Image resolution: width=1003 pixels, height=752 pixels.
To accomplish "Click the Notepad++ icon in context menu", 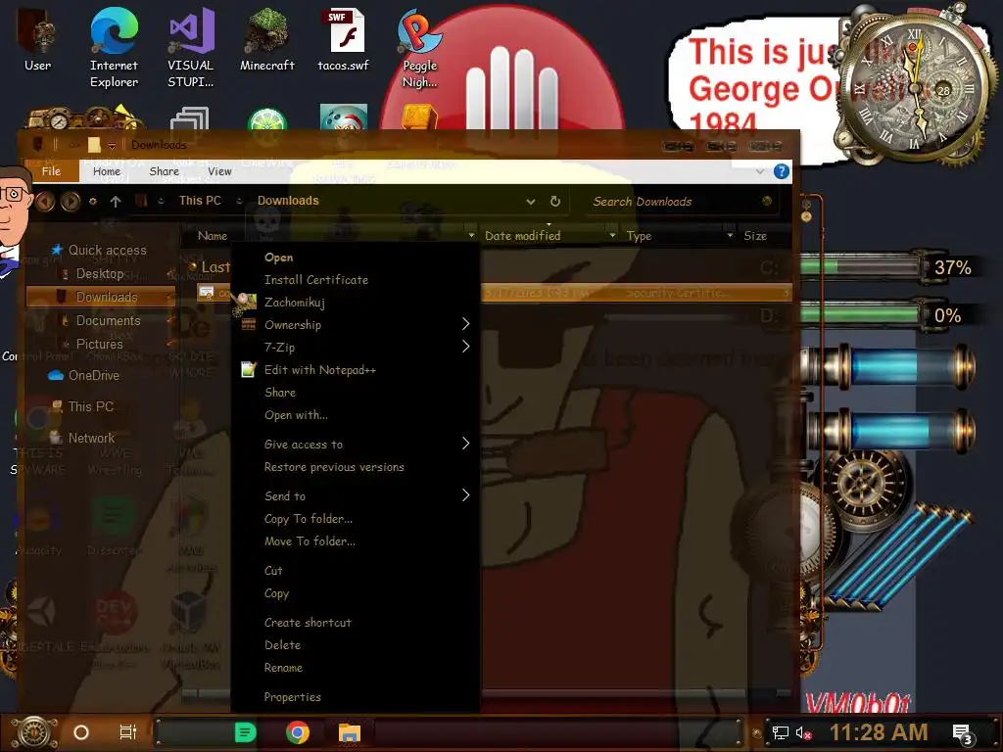I will tap(249, 369).
